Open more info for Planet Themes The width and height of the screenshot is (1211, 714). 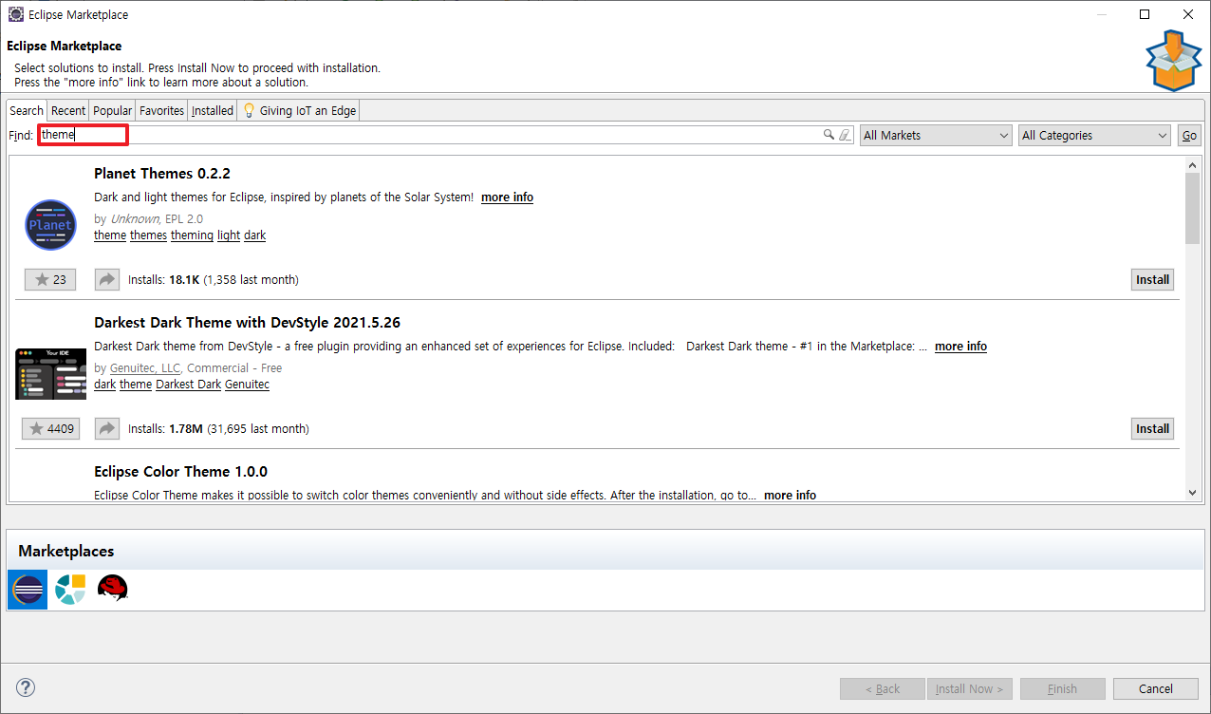click(x=507, y=197)
